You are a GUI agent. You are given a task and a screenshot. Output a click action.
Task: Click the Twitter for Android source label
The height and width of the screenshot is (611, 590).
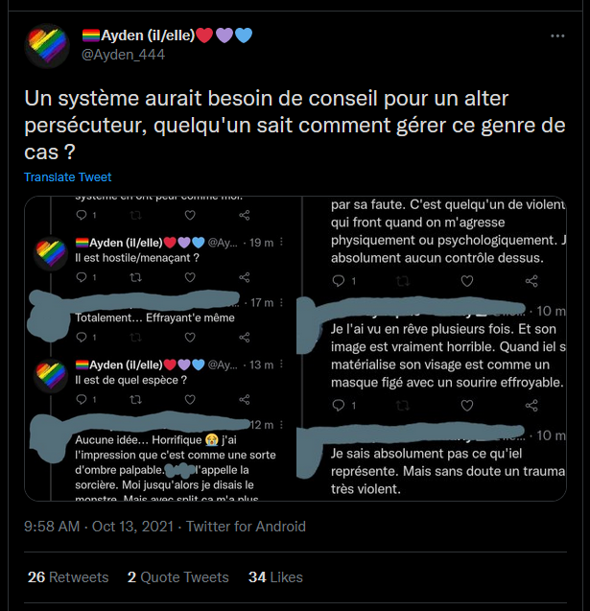[246, 526]
